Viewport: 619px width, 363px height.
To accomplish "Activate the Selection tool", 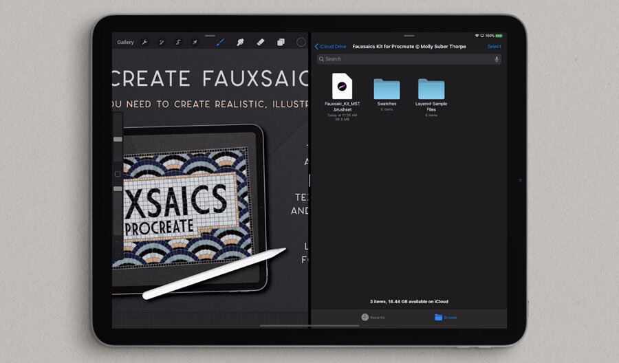I will tap(178, 42).
